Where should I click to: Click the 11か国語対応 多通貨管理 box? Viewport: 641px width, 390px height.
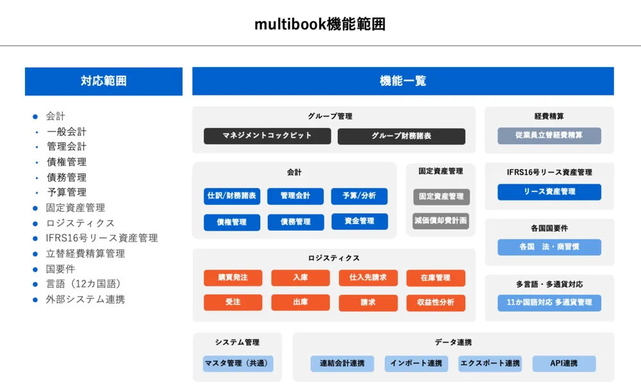pyautogui.click(x=549, y=303)
